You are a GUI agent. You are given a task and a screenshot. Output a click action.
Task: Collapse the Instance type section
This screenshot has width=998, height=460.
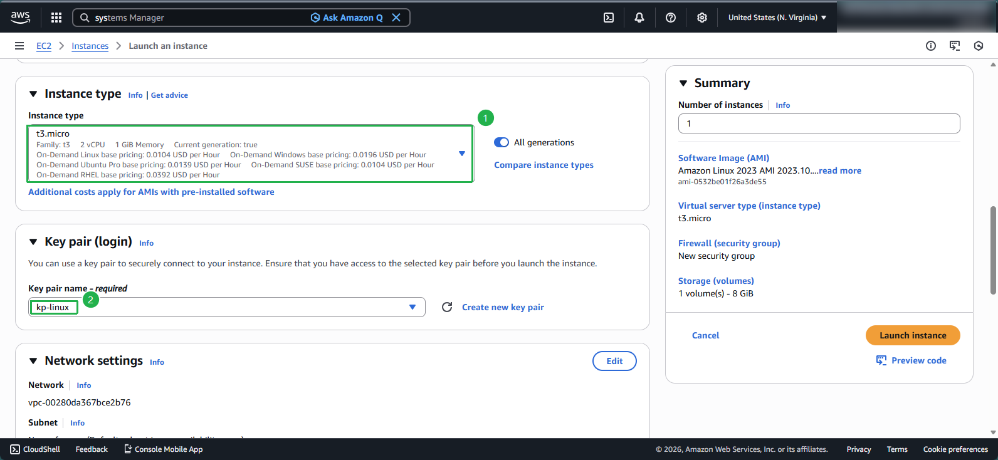(33, 94)
